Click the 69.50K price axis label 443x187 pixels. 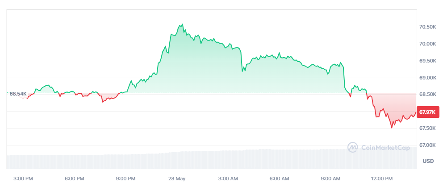(x=427, y=61)
